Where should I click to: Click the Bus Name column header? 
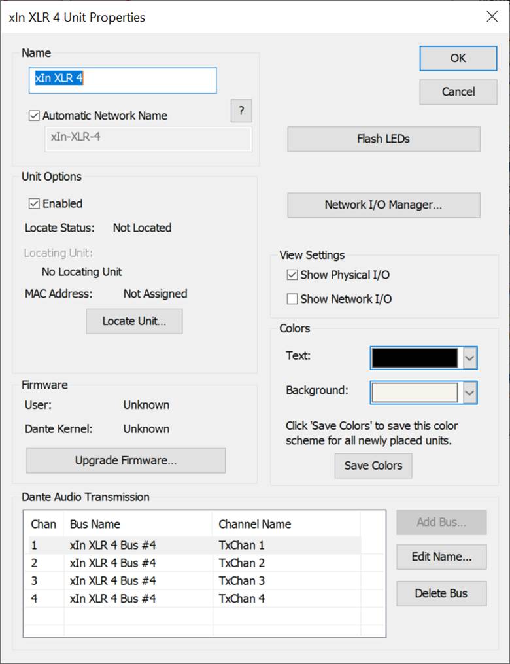pyautogui.click(x=138, y=524)
